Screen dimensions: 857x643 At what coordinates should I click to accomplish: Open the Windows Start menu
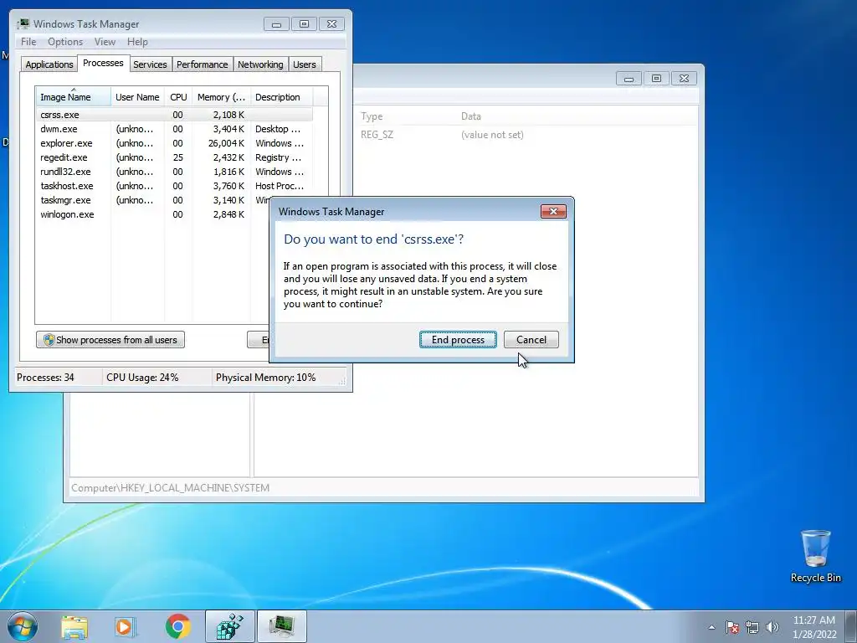click(x=21, y=626)
